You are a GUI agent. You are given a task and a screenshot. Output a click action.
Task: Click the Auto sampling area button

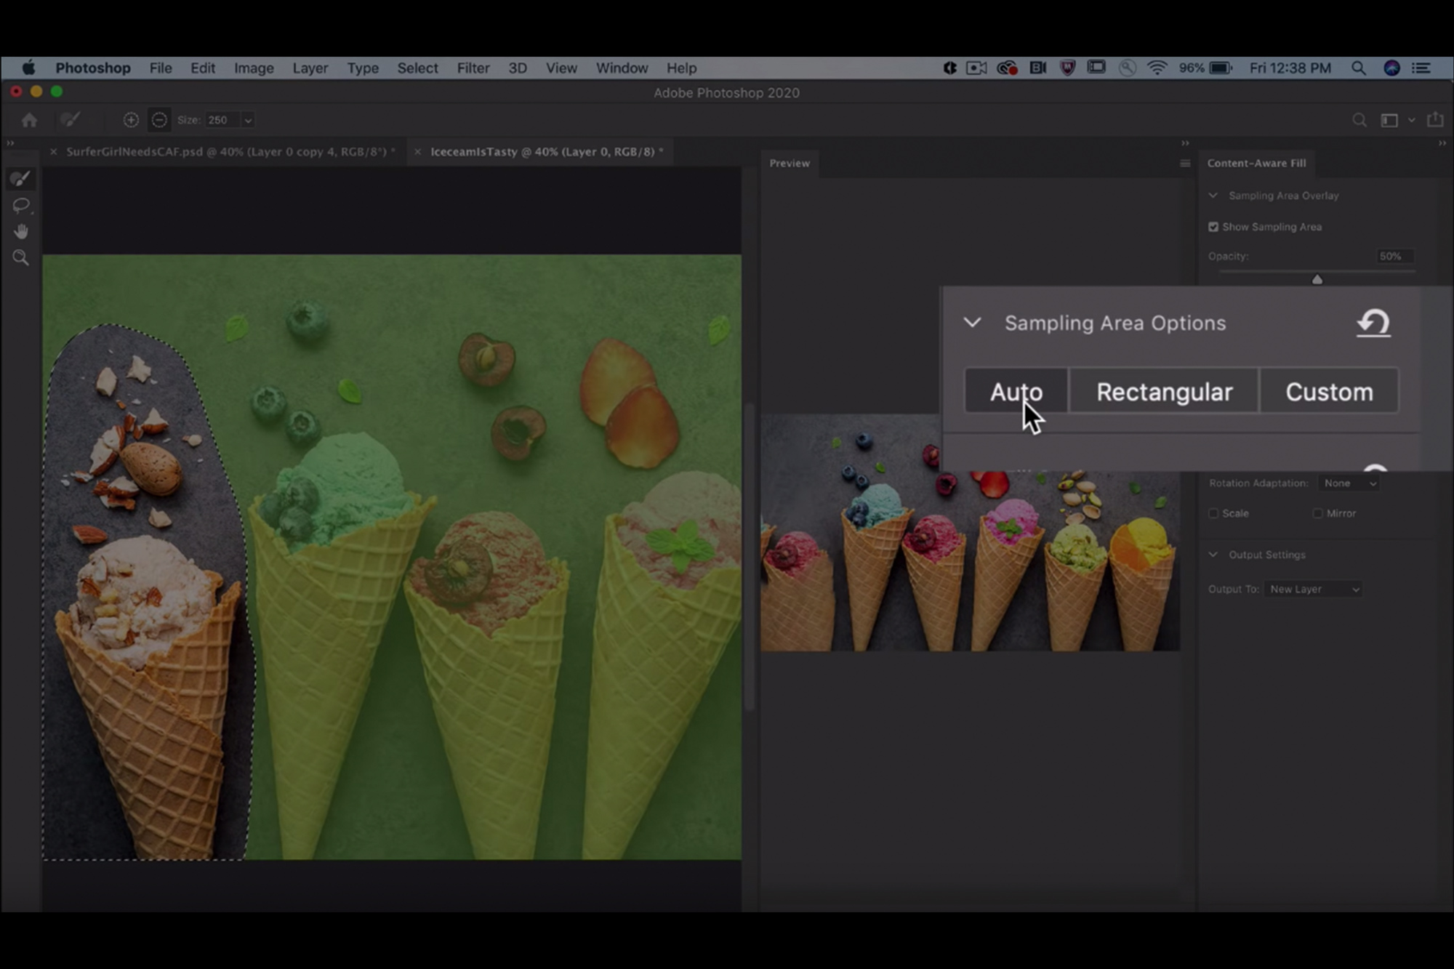coord(1016,392)
